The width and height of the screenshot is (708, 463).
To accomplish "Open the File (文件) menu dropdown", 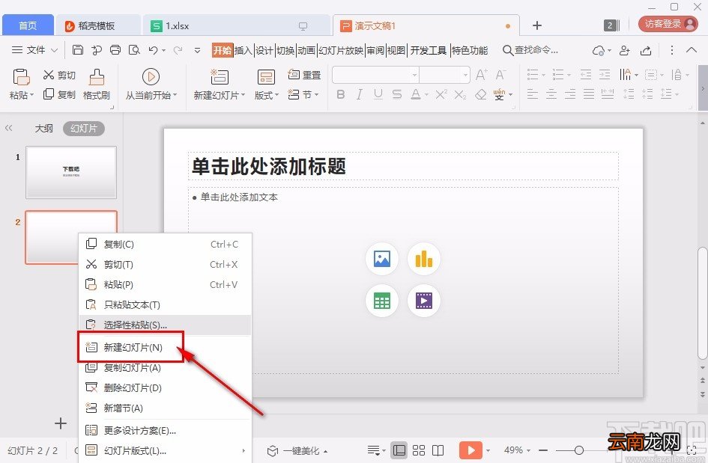I will (x=34, y=50).
